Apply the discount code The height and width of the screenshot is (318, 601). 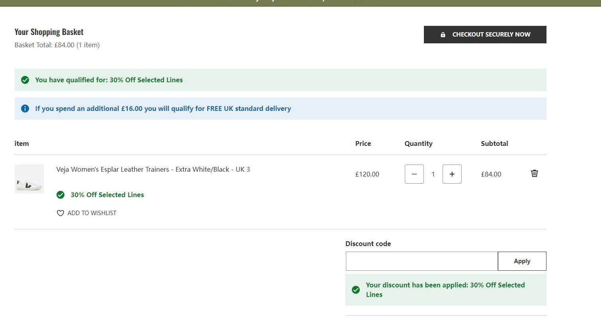(522, 261)
